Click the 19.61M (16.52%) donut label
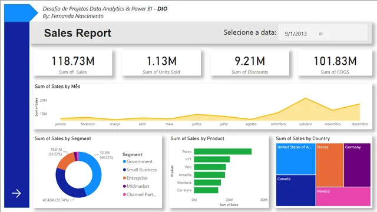377x212 pixels. [x=55, y=152]
